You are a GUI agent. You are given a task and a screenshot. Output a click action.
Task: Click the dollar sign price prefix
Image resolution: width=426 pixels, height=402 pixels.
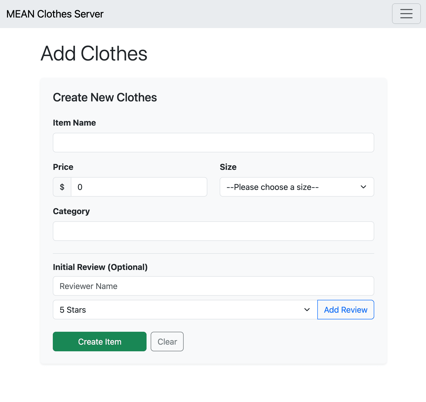[x=62, y=187]
